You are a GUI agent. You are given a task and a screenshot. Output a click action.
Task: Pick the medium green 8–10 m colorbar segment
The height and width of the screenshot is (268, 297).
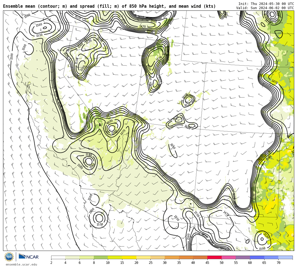(x=101, y=257)
